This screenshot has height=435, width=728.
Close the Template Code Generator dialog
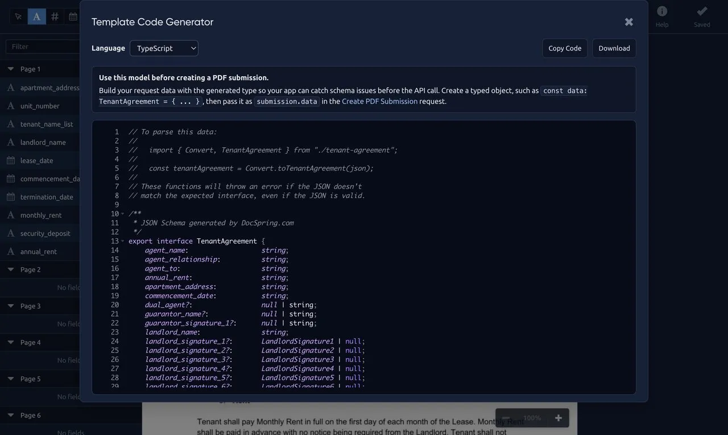[628, 22]
